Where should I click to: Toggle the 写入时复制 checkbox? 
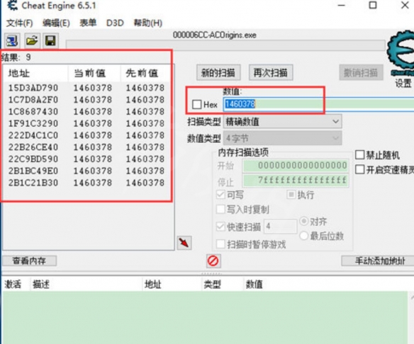(x=220, y=210)
